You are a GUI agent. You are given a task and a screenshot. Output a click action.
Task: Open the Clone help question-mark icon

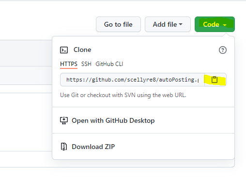pyautogui.click(x=223, y=50)
